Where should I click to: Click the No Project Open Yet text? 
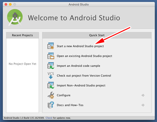pos(22,64)
